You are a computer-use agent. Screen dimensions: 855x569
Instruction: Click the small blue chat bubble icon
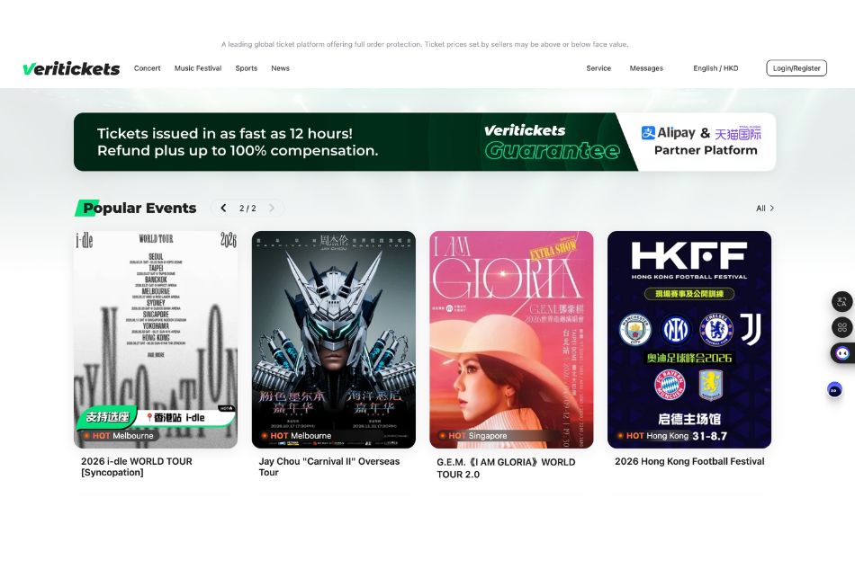[834, 390]
